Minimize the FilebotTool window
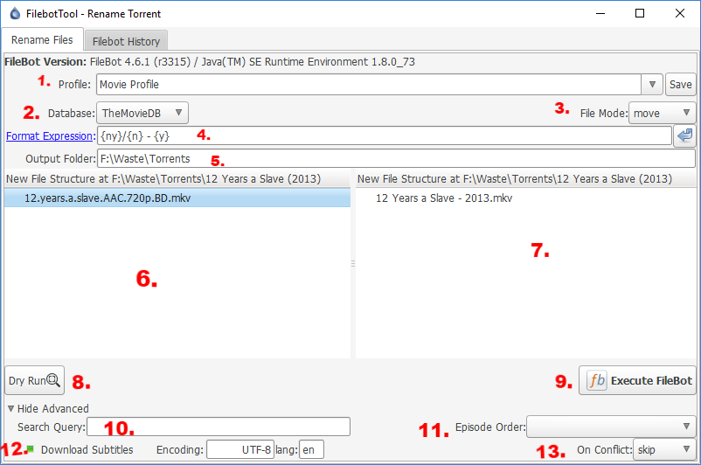The image size is (701, 465). [600, 13]
